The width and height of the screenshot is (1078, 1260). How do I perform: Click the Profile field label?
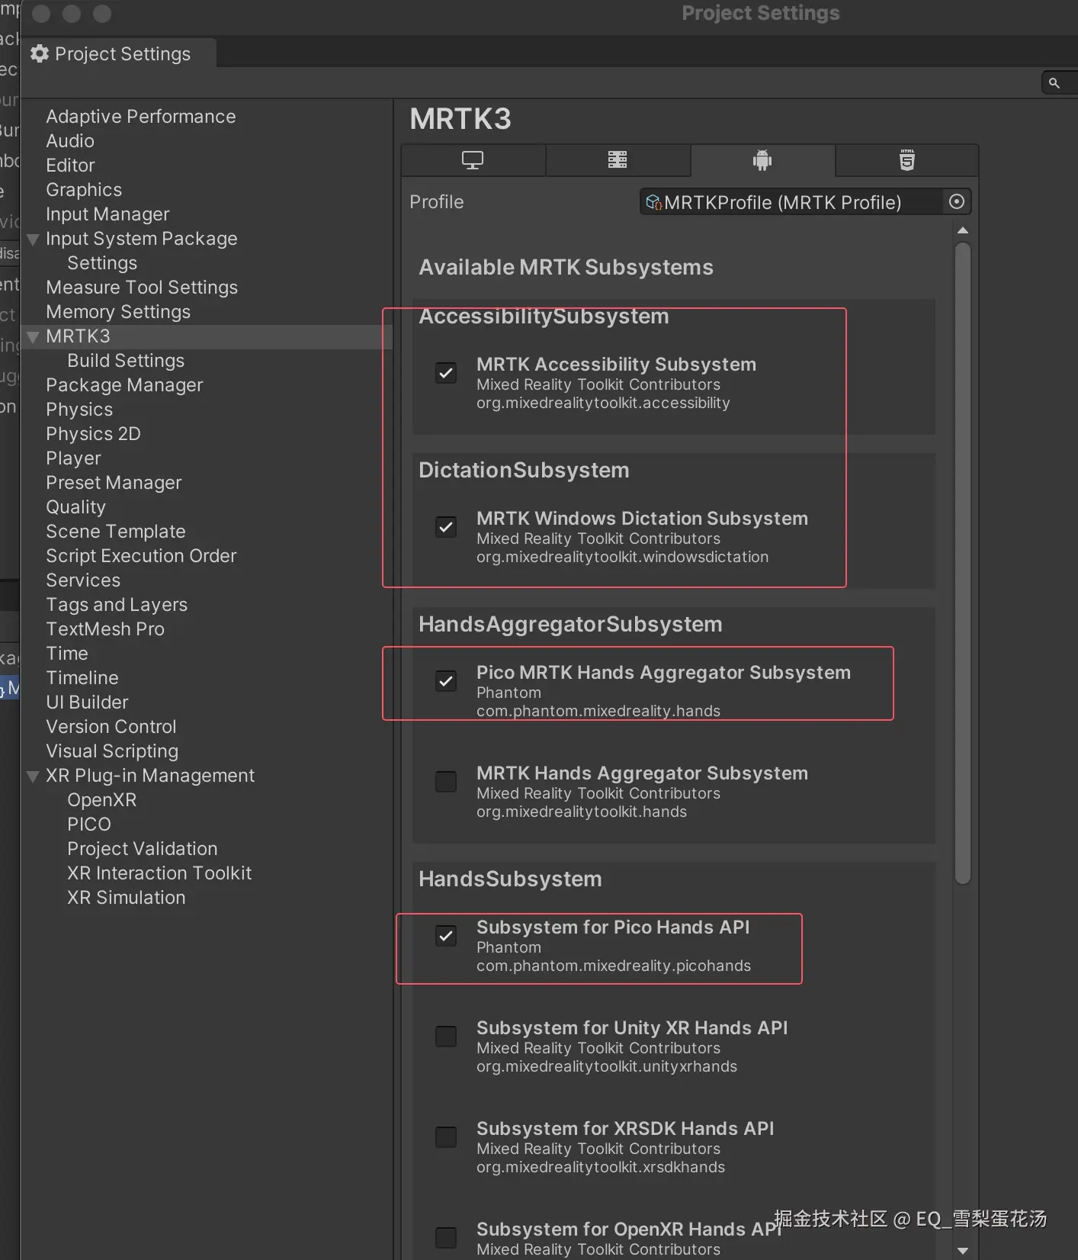[436, 202]
